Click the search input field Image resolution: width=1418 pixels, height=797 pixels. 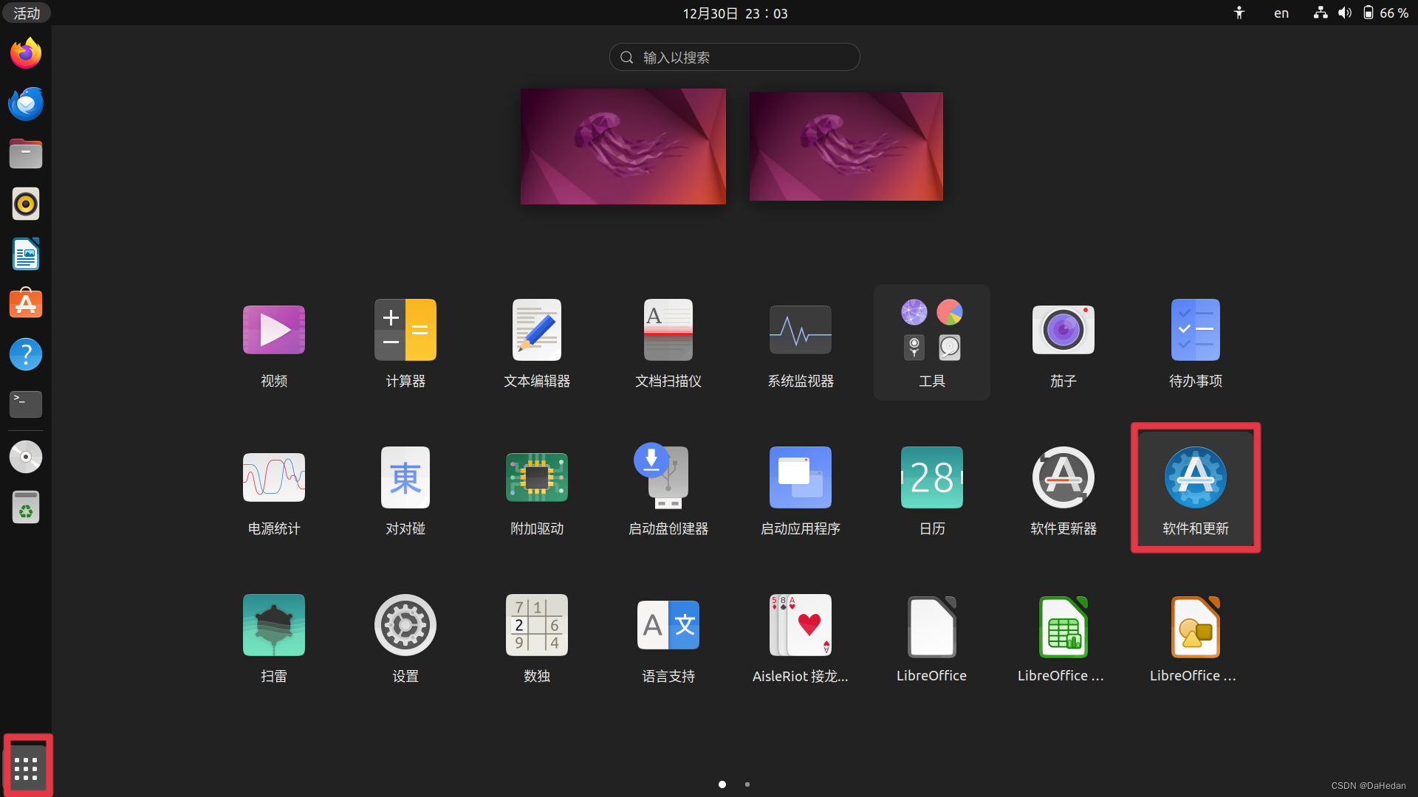(x=734, y=57)
